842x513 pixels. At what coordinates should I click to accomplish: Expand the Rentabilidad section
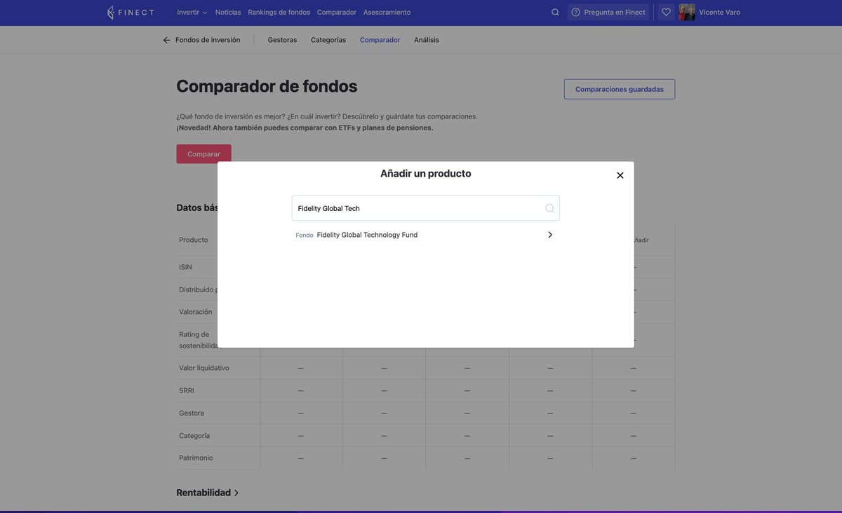[208, 493]
